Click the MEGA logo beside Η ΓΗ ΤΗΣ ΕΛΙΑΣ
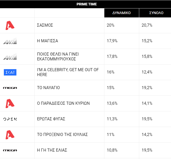This screenshot has width=171, height=159. click(x=10, y=150)
